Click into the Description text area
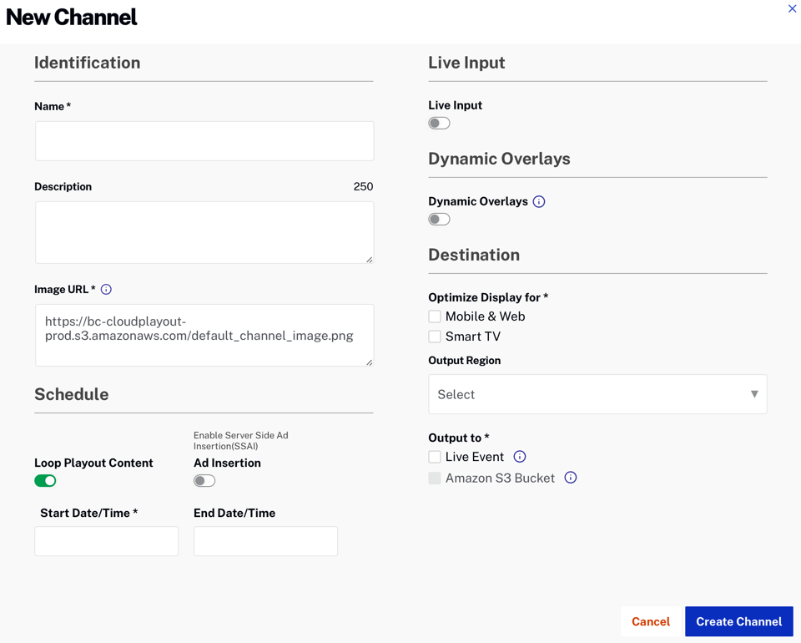The height and width of the screenshot is (643, 801). tap(204, 233)
